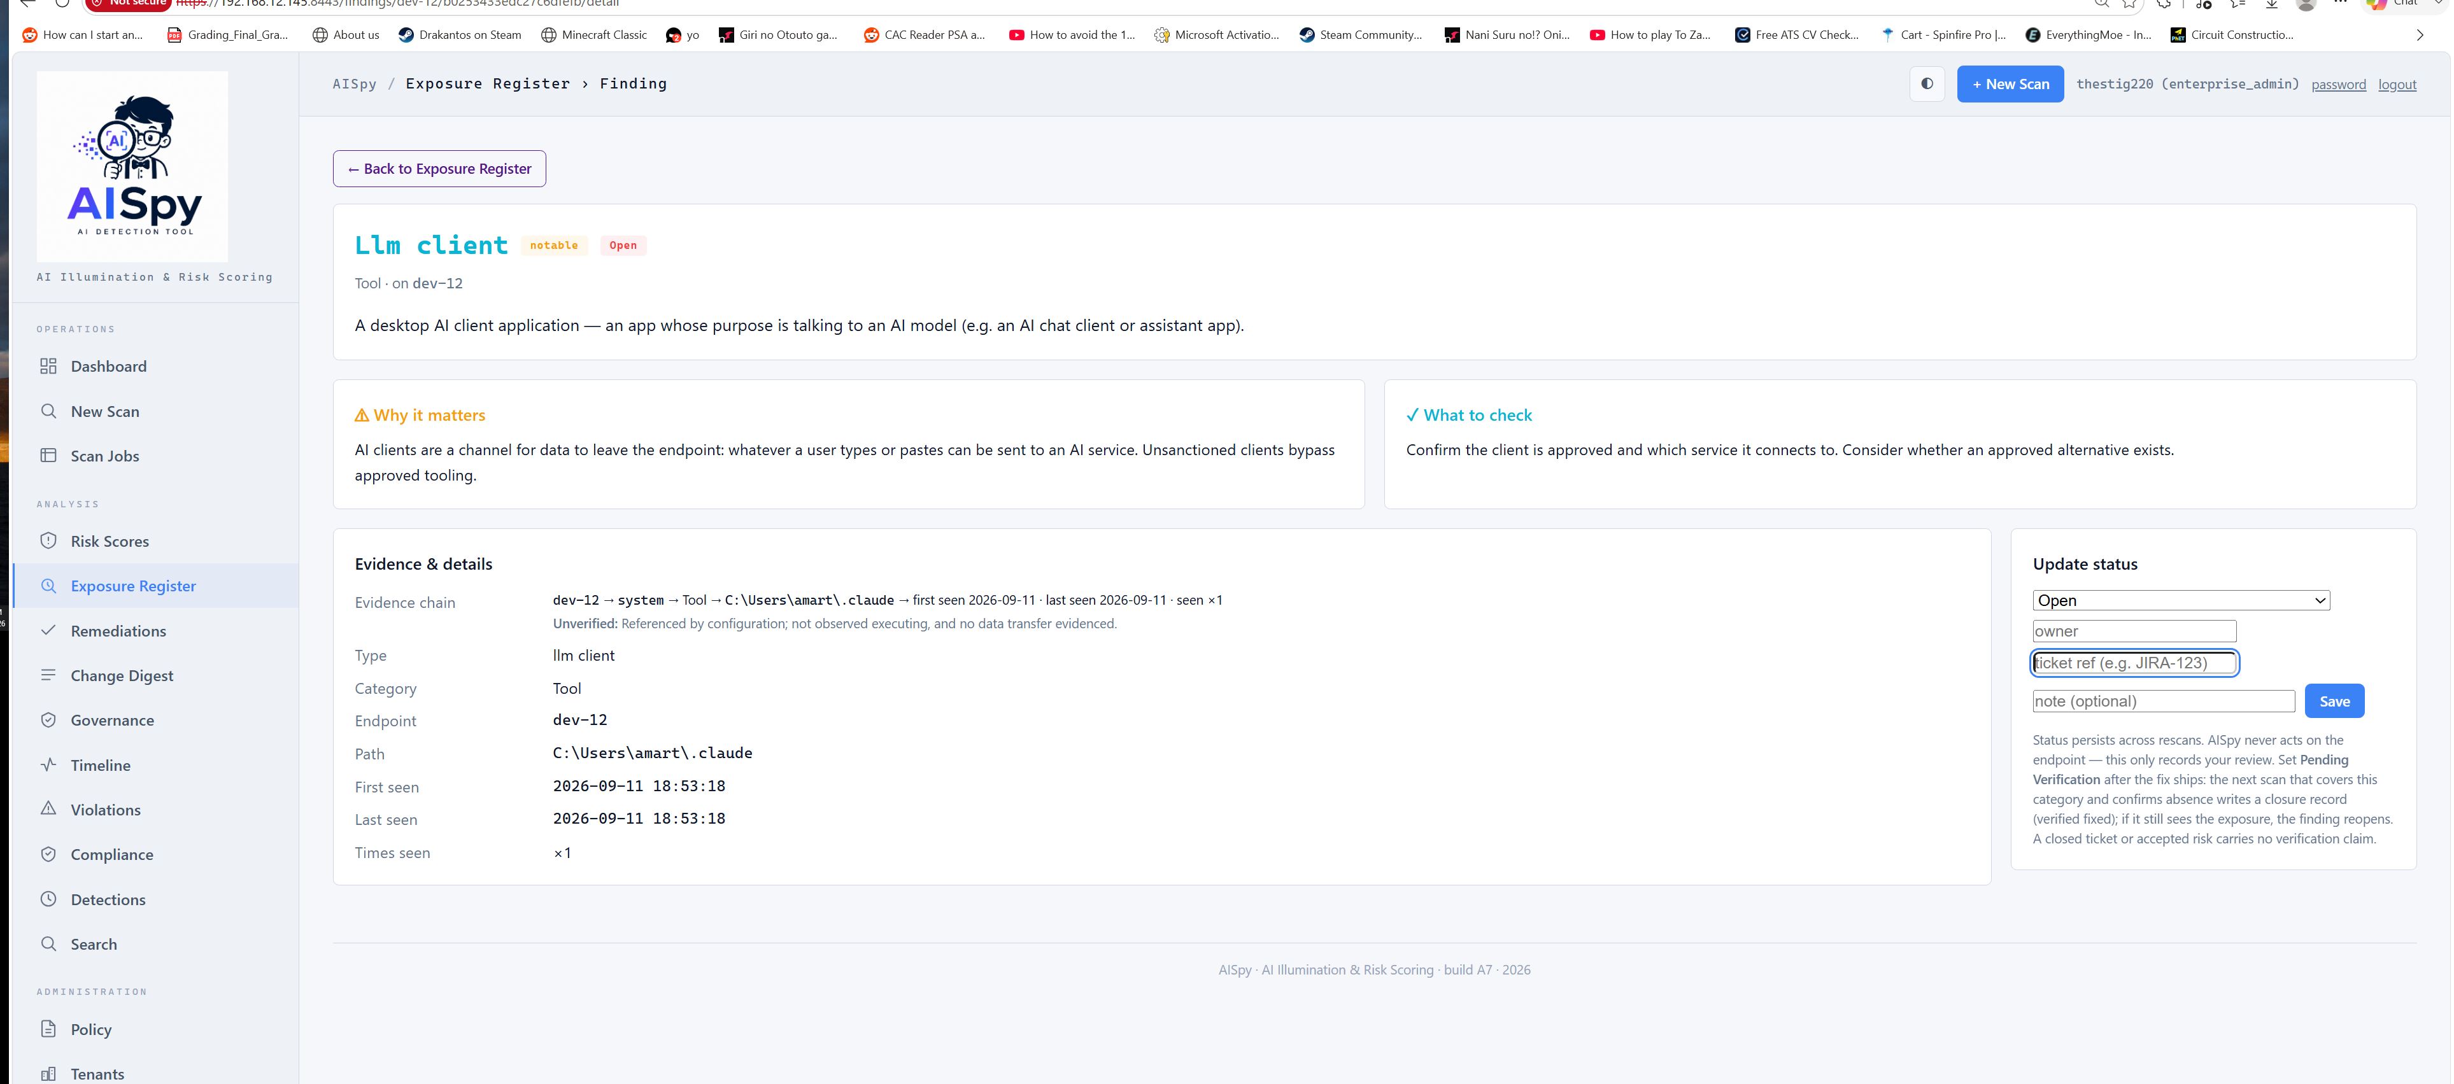Open Minecraft Classic bookmark
This screenshot has height=1084, width=2454.
click(x=593, y=34)
